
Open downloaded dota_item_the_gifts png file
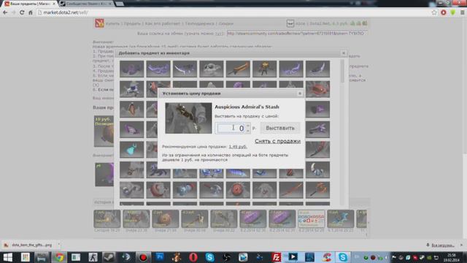click(x=29, y=245)
